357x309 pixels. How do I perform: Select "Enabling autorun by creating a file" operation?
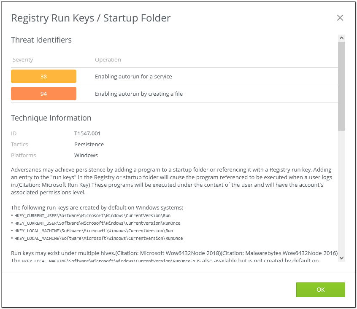click(x=139, y=94)
